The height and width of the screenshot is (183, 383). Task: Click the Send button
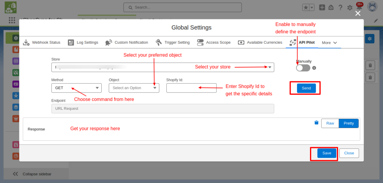pos(306,88)
